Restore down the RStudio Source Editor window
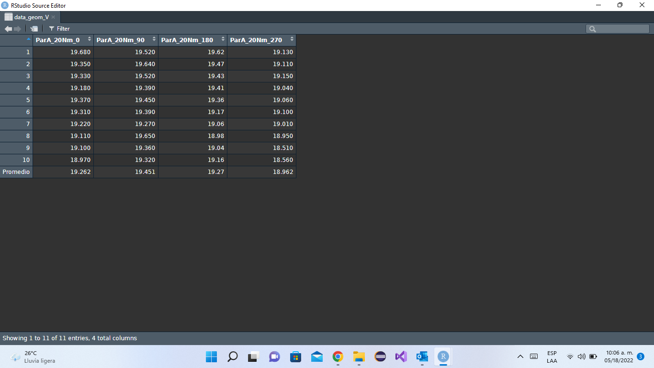This screenshot has height=368, width=654. pos(620,5)
